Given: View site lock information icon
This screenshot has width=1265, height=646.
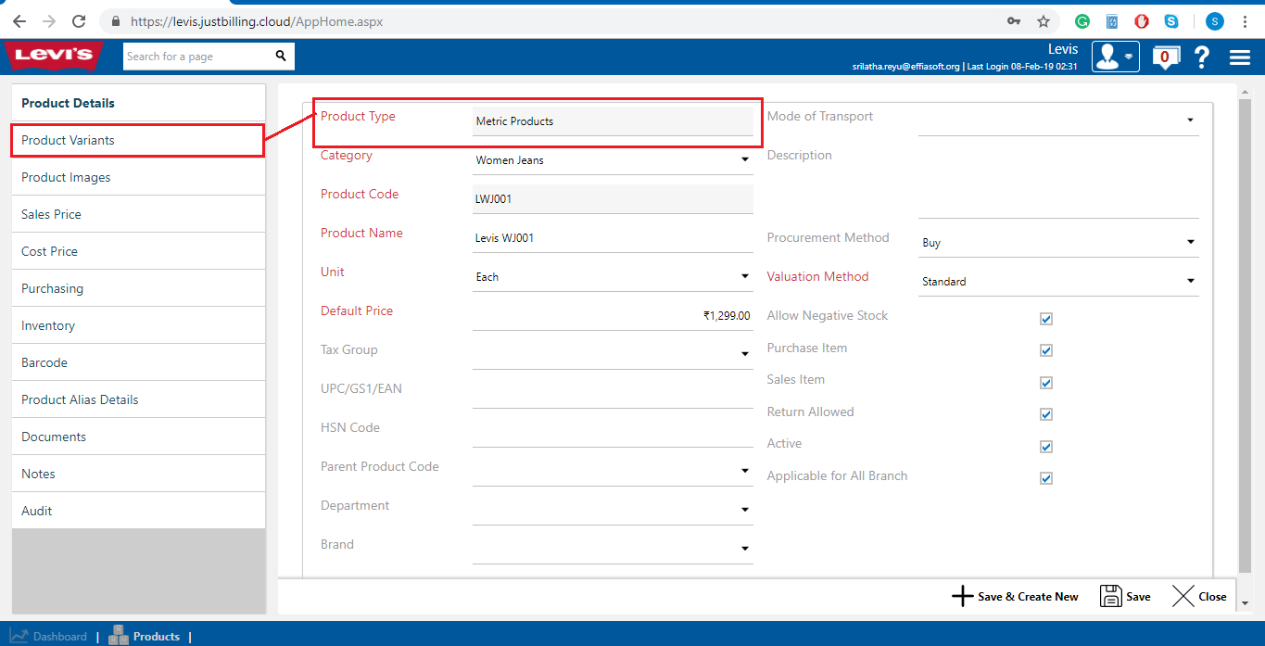Looking at the screenshot, I should [x=116, y=20].
